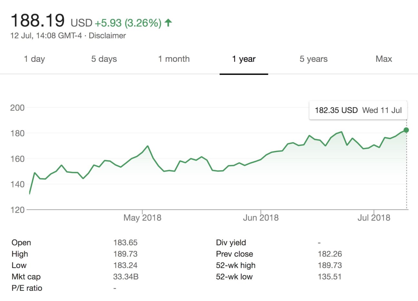Click the Open price value 183.65
The image size is (418, 301).
125,242
